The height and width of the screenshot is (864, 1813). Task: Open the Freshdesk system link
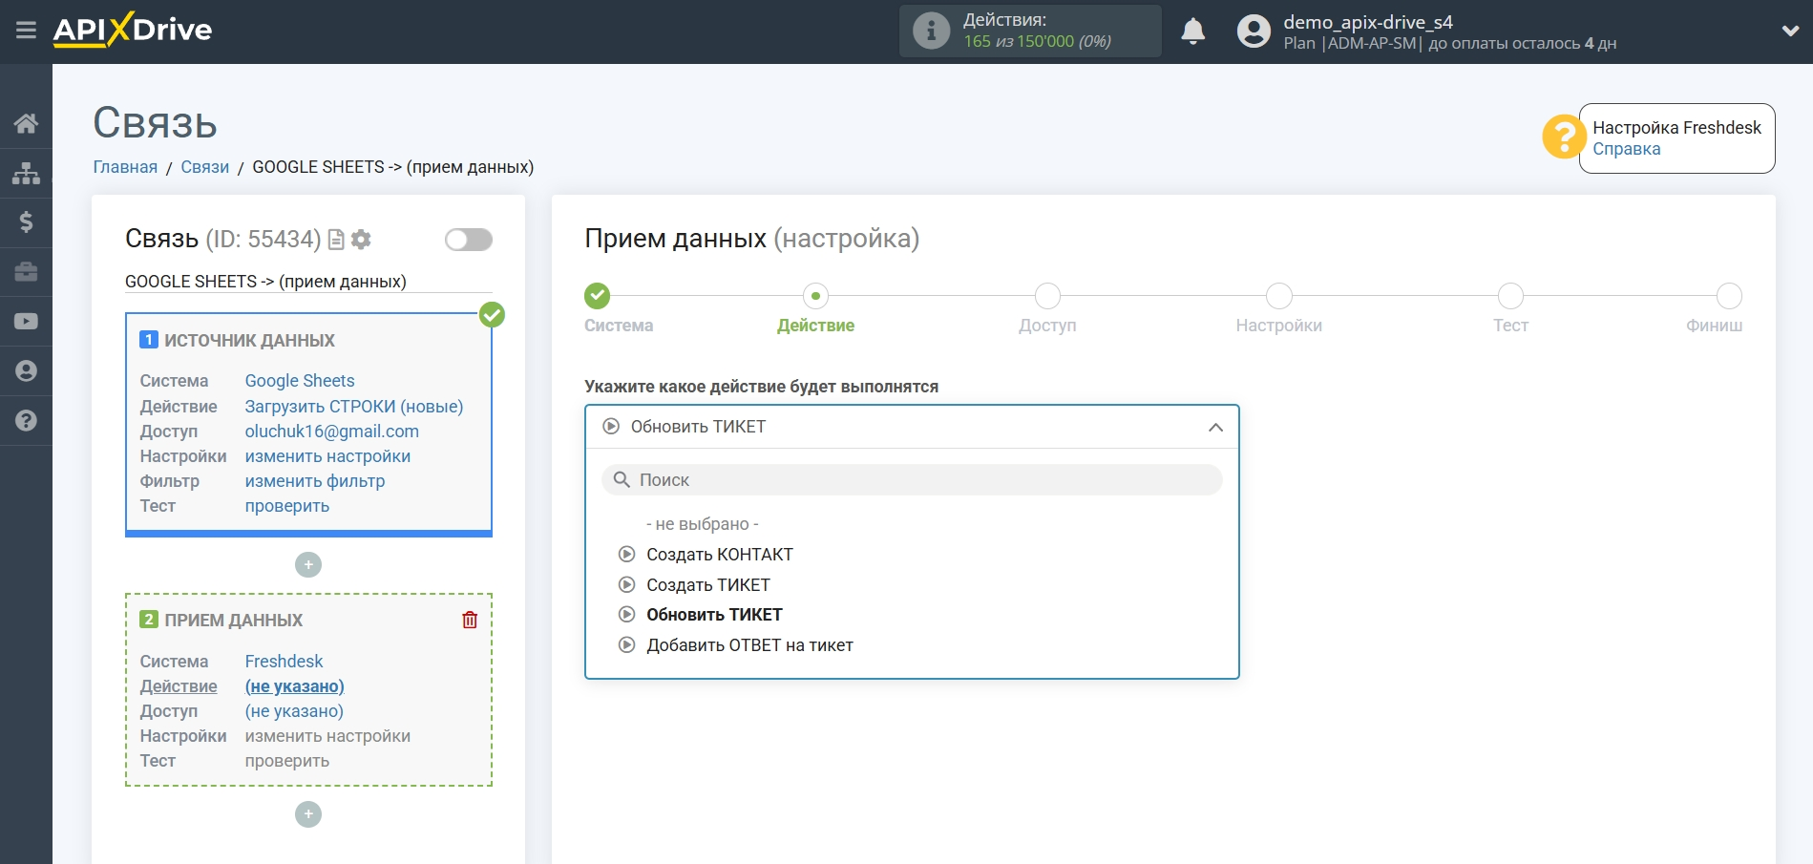click(x=285, y=662)
